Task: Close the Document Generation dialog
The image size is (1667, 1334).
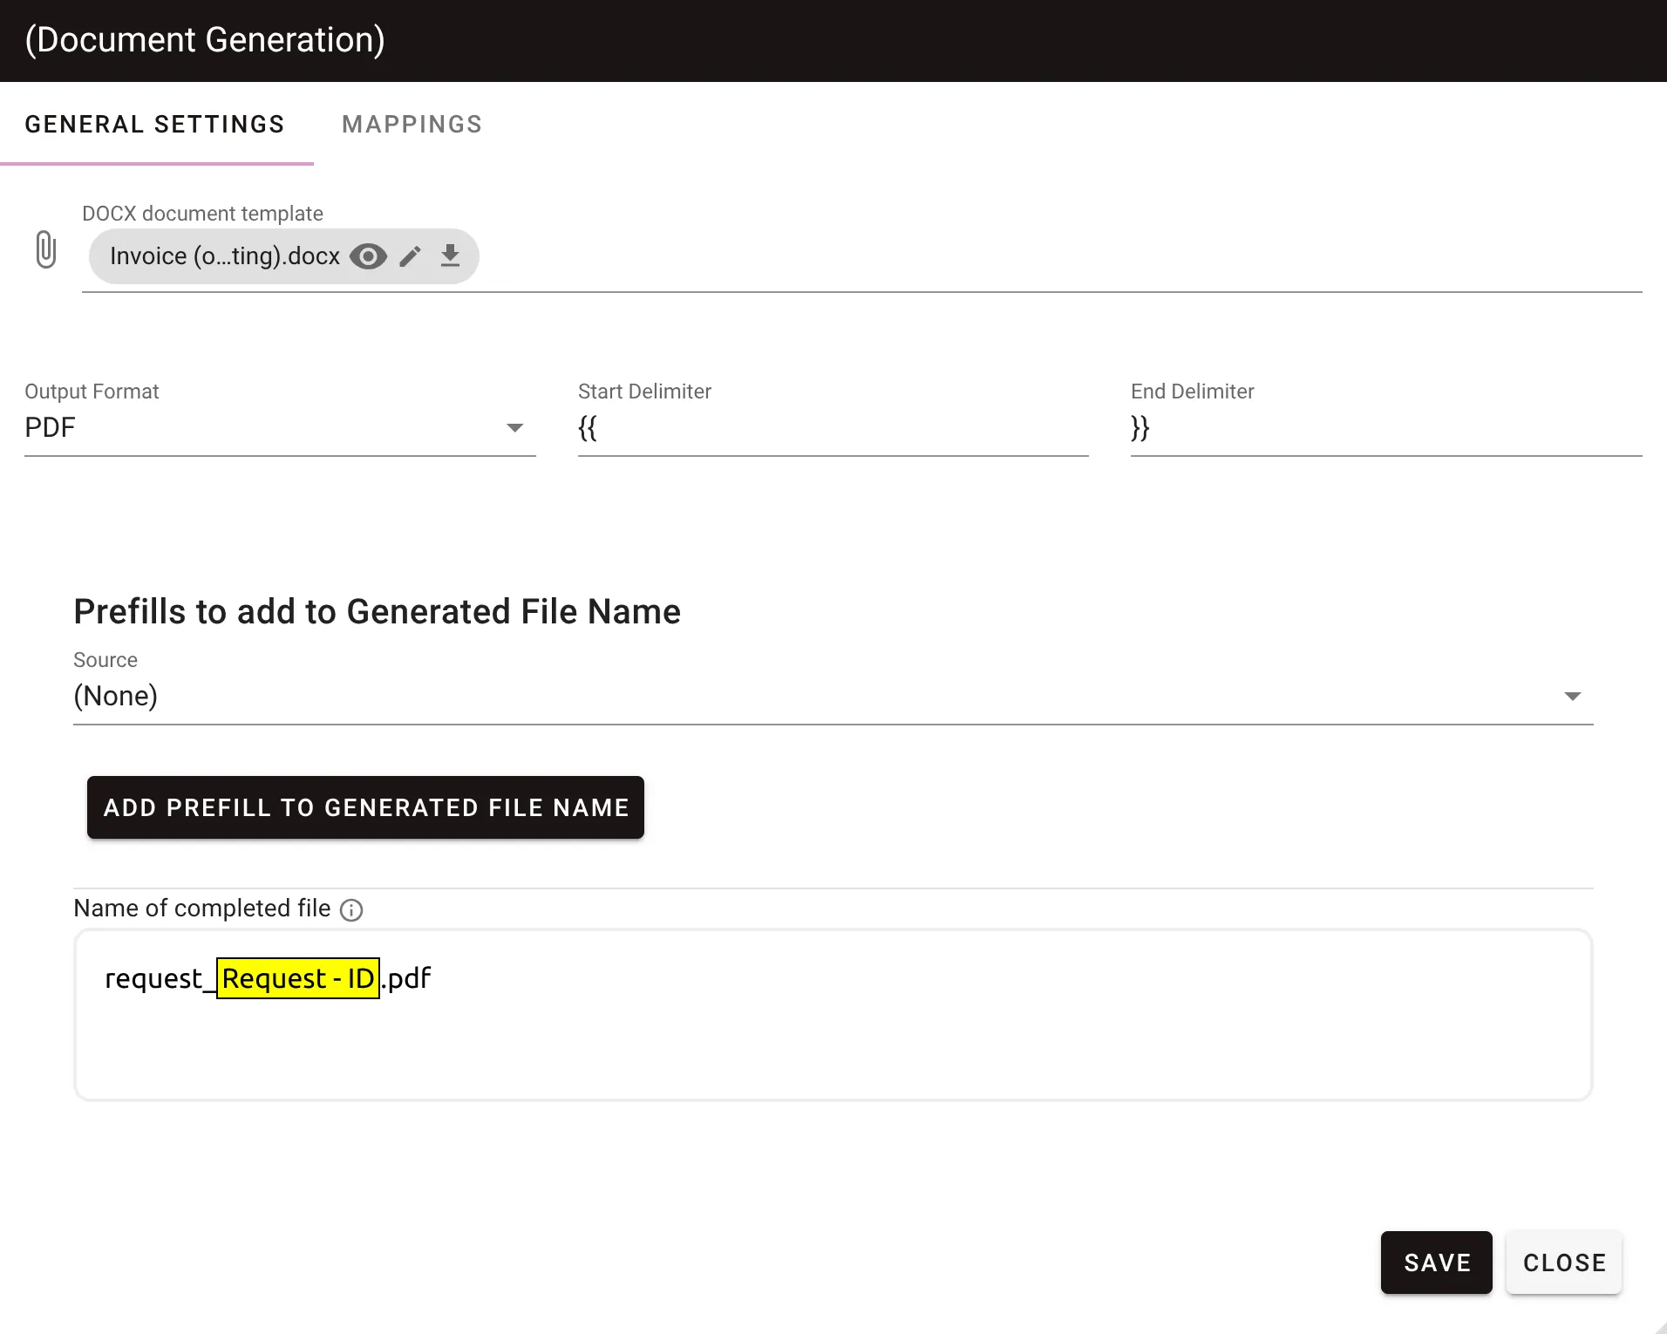Action: tap(1563, 1263)
